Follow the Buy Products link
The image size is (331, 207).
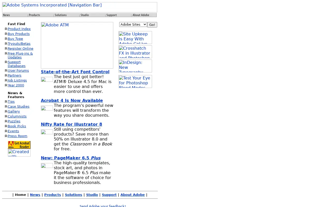pos(19,34)
